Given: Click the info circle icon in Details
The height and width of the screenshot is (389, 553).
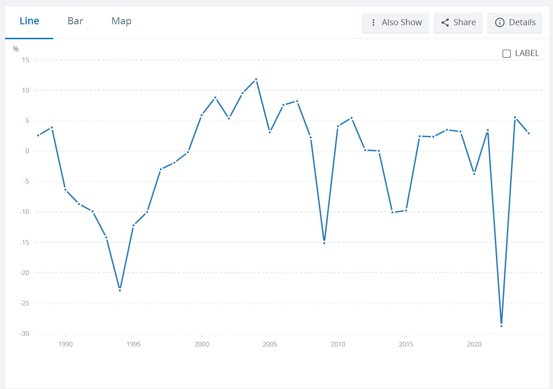Looking at the screenshot, I should [500, 22].
